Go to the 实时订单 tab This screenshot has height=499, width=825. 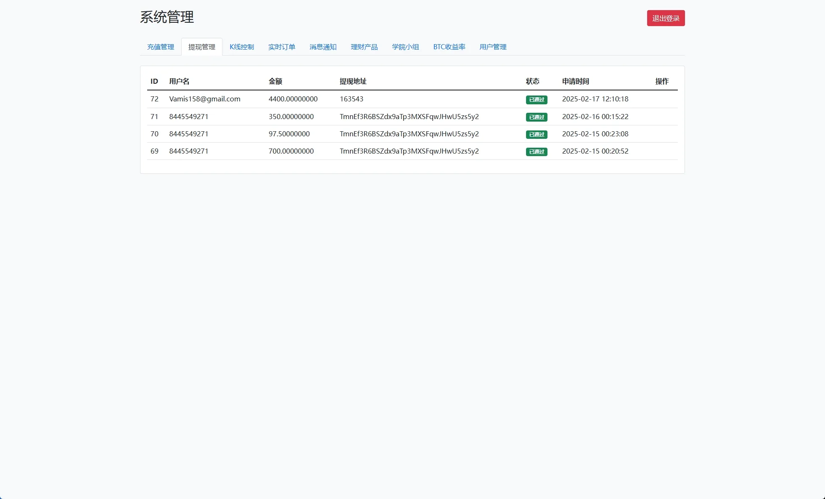pos(281,47)
